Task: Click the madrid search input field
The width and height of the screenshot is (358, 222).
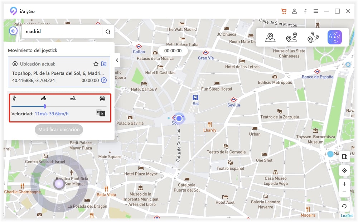Action: click(x=62, y=32)
